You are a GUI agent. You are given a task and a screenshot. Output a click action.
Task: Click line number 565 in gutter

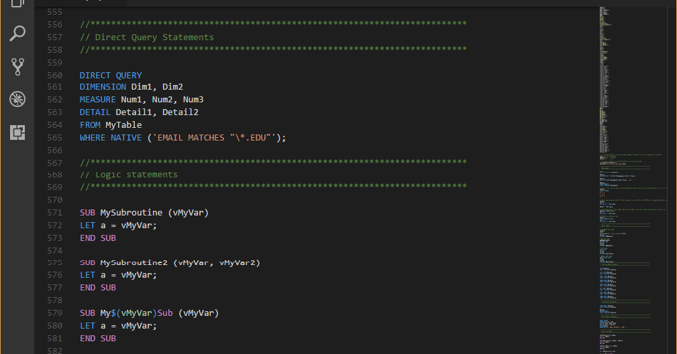pos(55,138)
